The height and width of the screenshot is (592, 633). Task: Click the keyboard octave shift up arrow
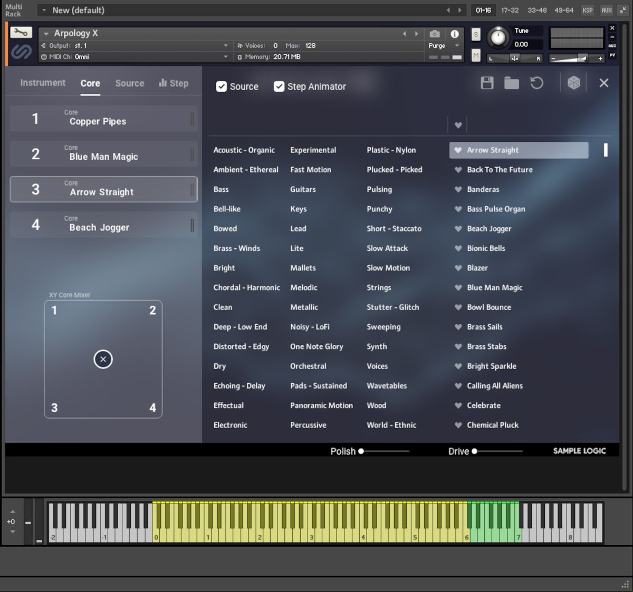point(13,512)
